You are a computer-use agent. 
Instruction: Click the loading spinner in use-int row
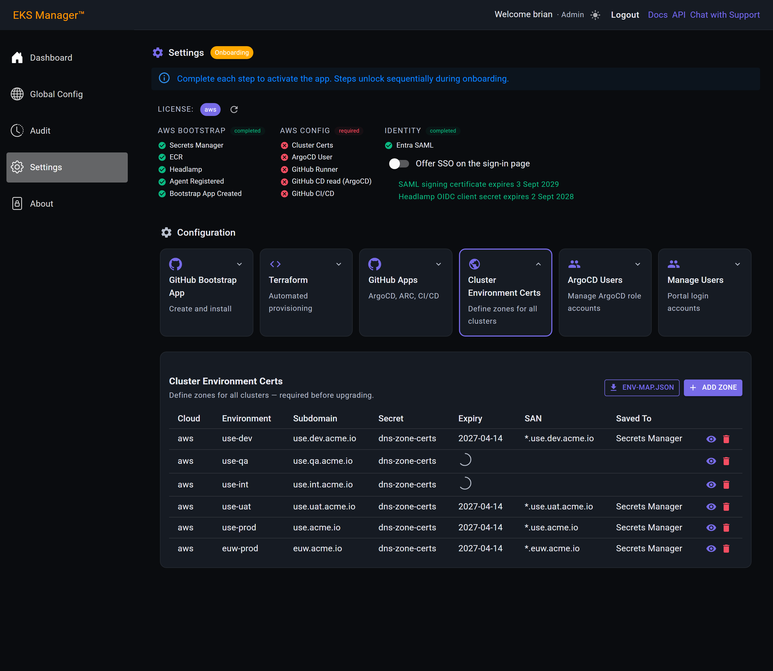(x=465, y=483)
